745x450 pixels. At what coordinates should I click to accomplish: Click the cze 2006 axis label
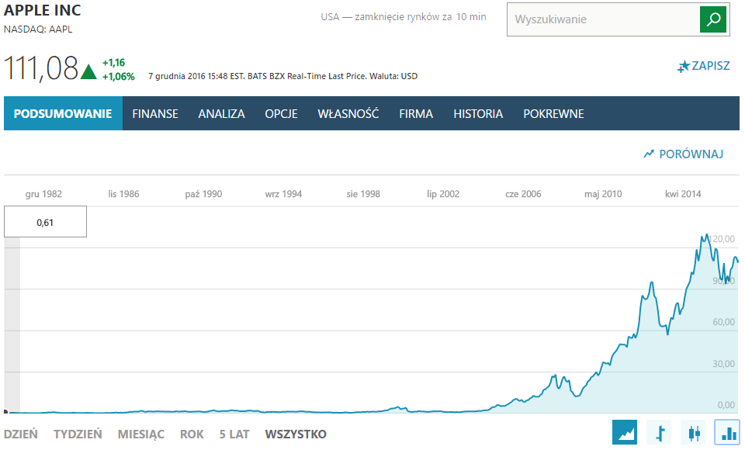tap(523, 194)
